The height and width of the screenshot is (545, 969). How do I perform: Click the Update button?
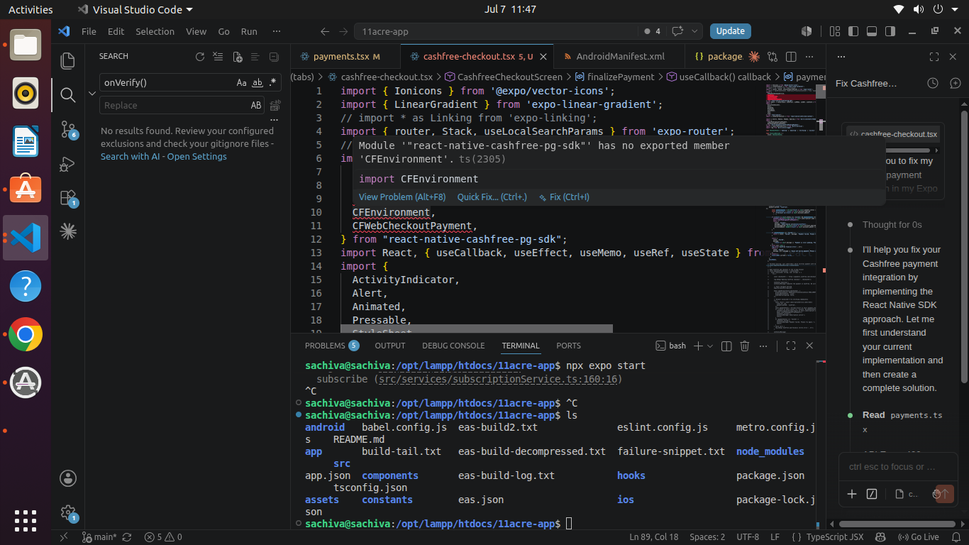(x=731, y=31)
